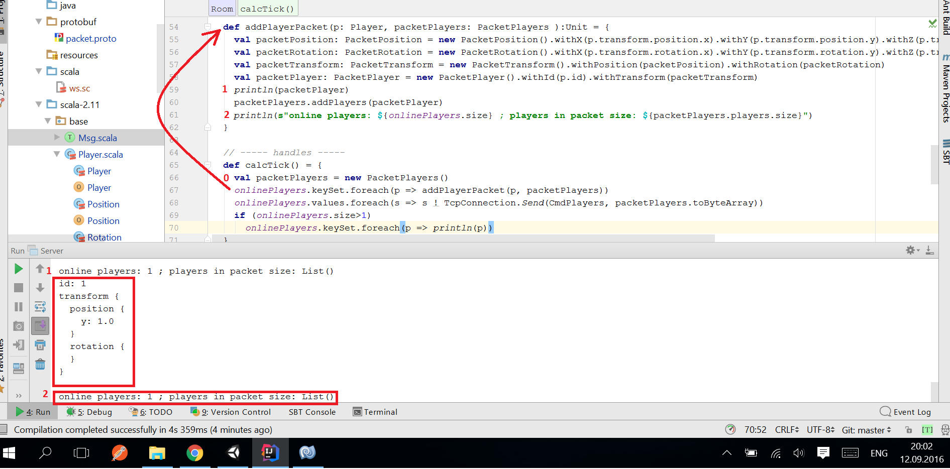Click the Dump Threads camera icon

point(19,326)
